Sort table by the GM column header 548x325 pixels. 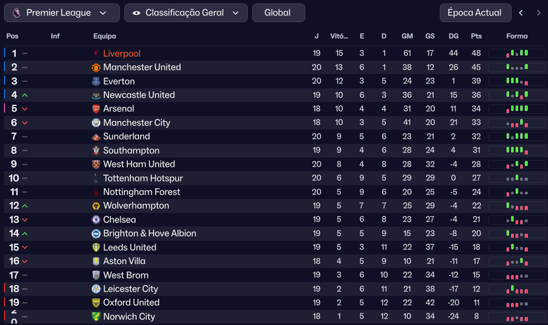point(407,36)
